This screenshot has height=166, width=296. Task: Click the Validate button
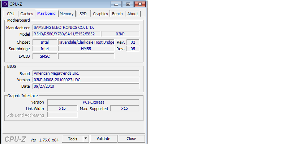pyautogui.click(x=104, y=139)
